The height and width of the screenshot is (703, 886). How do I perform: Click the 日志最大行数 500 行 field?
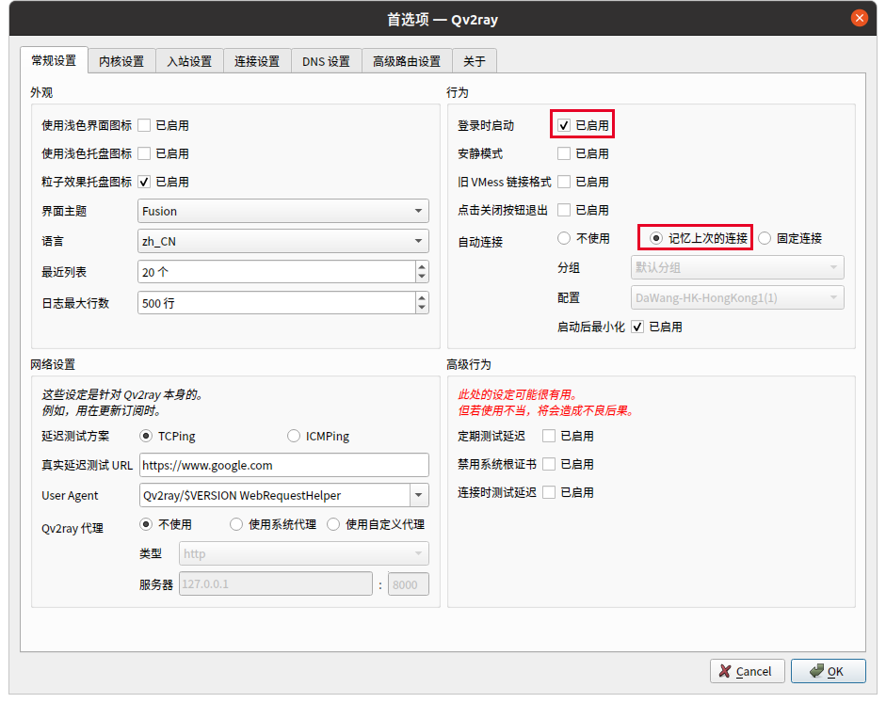(277, 303)
